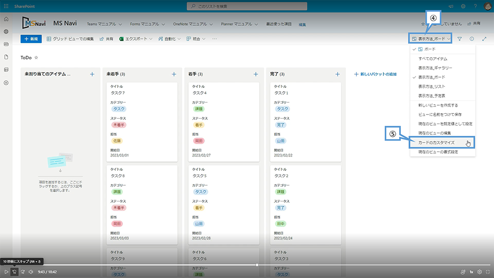The width and height of the screenshot is (494, 278).
Task: Click the search this list field
Action: pyautogui.click(x=247, y=6)
